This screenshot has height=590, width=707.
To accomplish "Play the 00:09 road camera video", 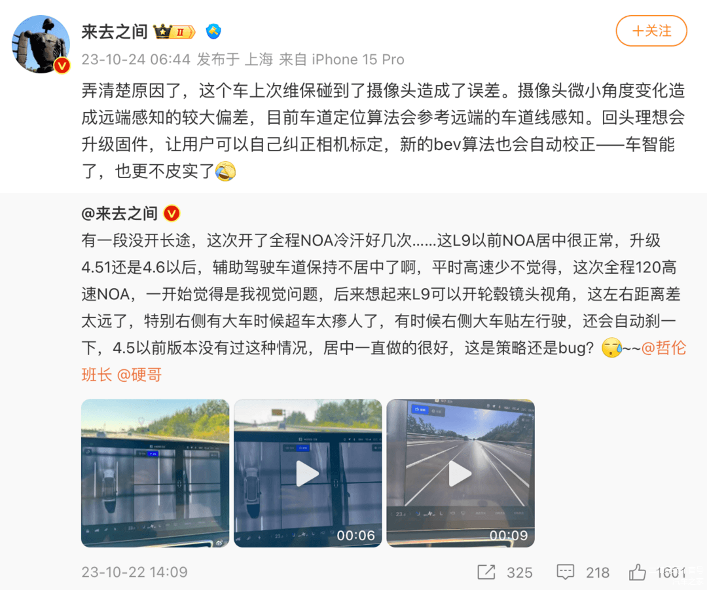I will coord(460,473).
